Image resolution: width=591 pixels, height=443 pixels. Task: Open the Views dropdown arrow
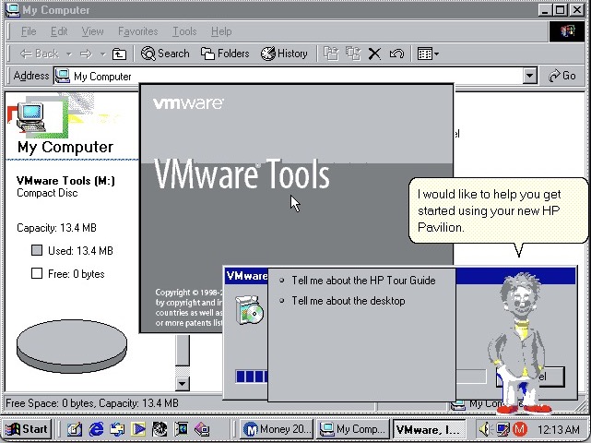click(x=436, y=54)
